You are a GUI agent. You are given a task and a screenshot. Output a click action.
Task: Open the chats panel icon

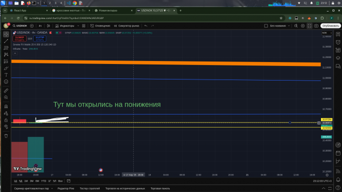(338, 66)
